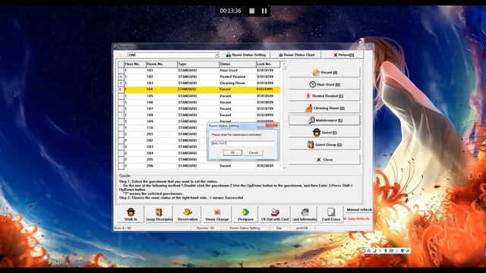Expand the ONE floor dropdown
Image resolution: width=486 pixels, height=273 pixels.
pos(216,55)
